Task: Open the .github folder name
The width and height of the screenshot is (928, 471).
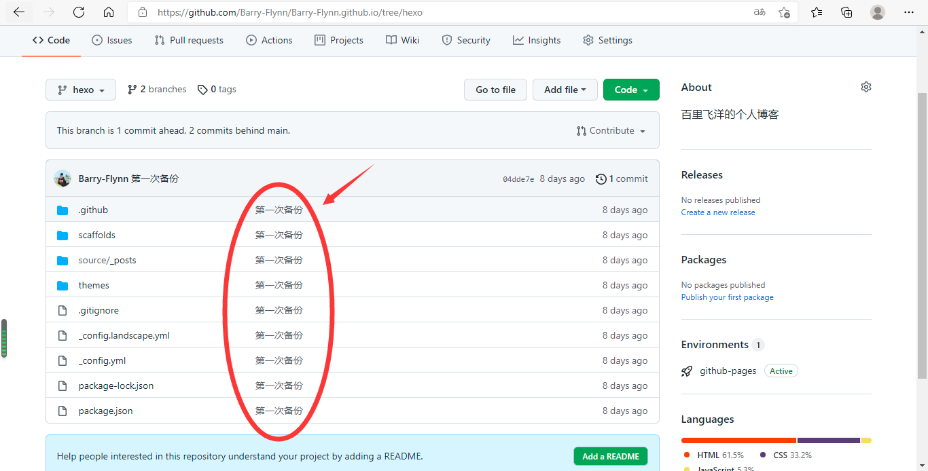Action: 93,210
